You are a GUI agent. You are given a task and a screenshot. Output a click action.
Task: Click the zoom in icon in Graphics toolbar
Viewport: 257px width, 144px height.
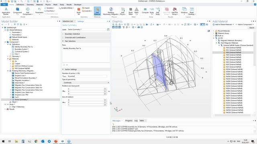point(113,24)
